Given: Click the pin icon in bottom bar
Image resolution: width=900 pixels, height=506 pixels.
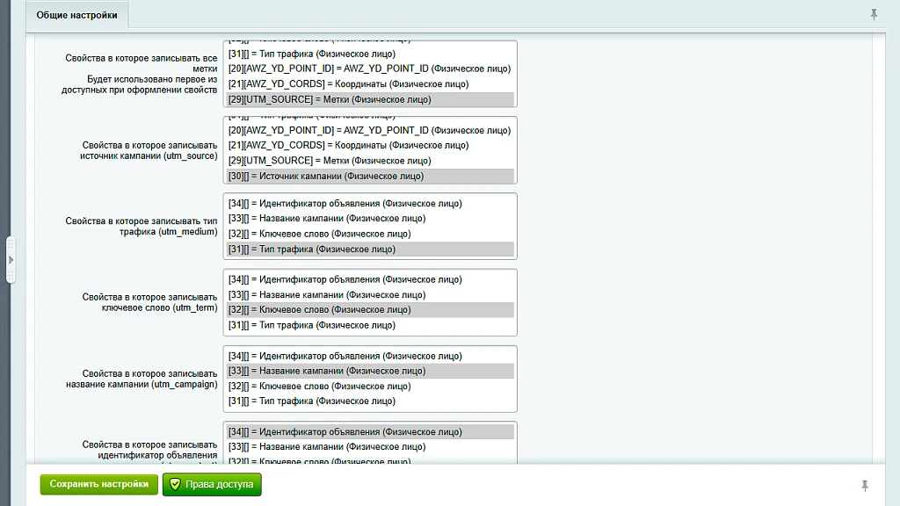Looking at the screenshot, I should coord(865,486).
